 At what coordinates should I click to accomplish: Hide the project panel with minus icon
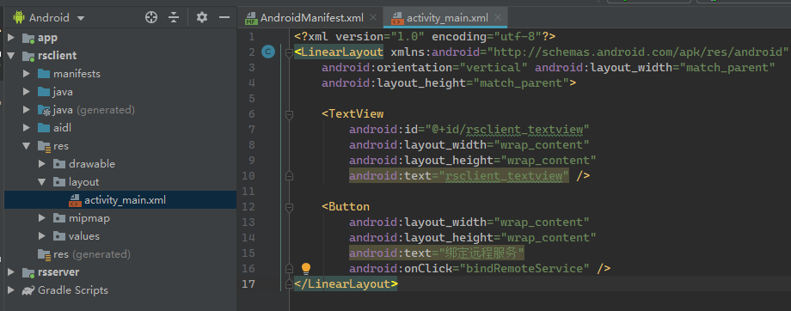tap(224, 18)
